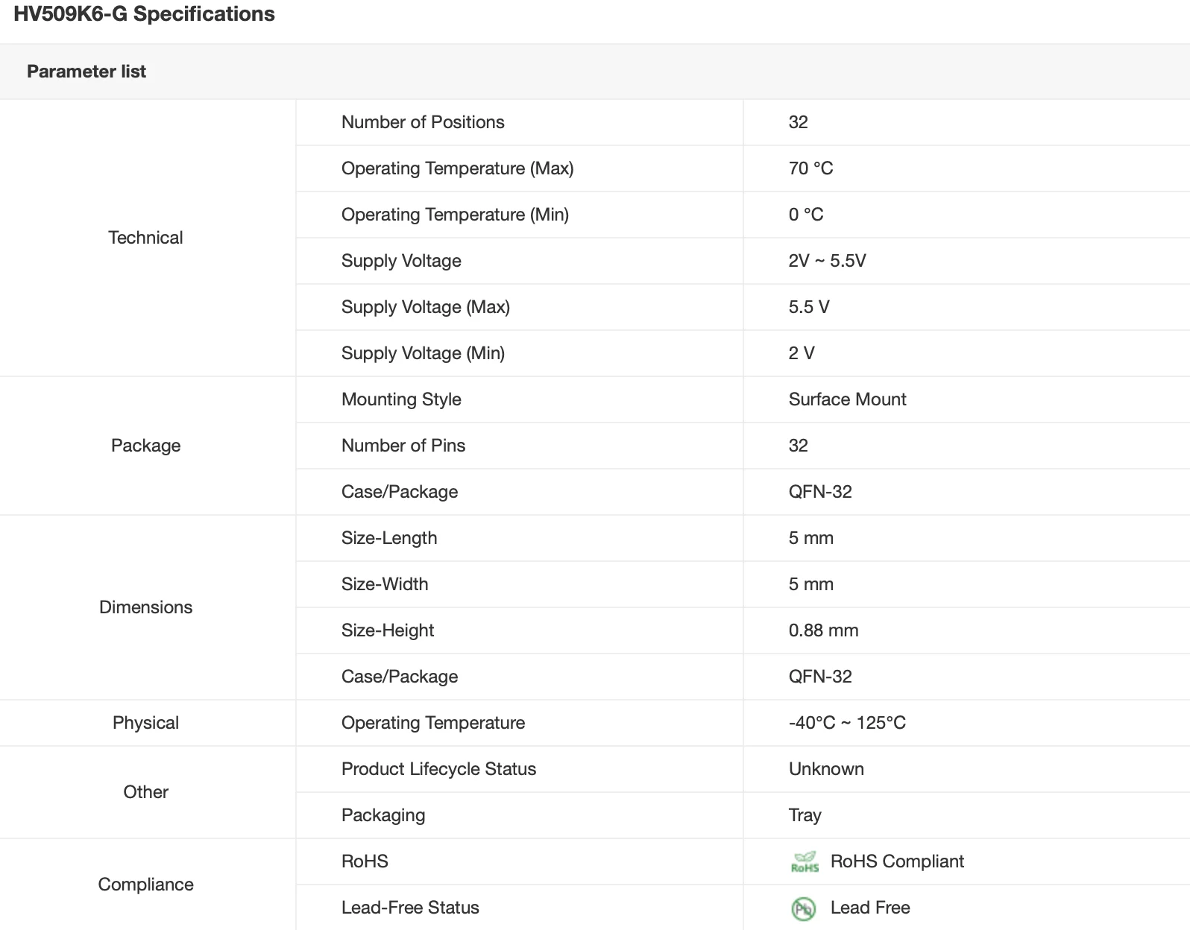Image resolution: width=1190 pixels, height=930 pixels.
Task: Select the -40°C ~ 125°C temperature value
Action: 847,723
